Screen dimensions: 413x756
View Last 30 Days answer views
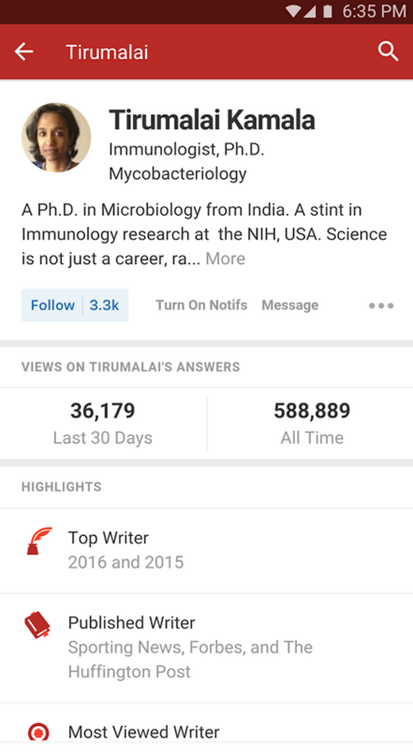point(103,423)
